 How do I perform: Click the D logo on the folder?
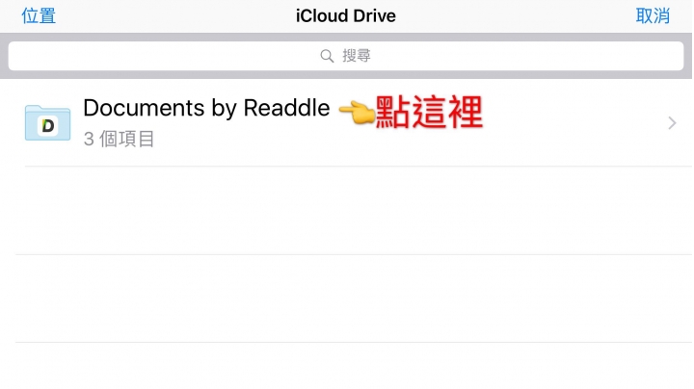coord(48,126)
